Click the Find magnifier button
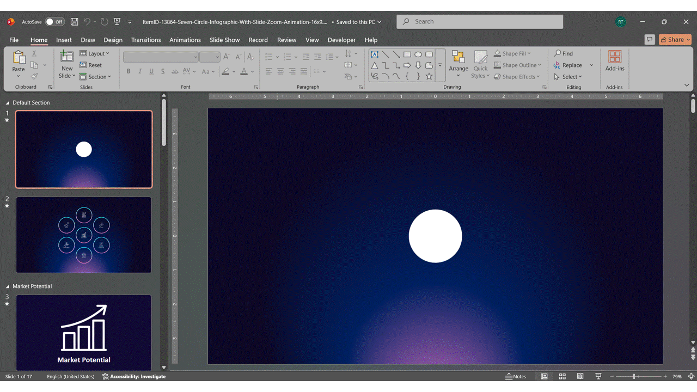This screenshot has height=392, width=697. coord(564,53)
